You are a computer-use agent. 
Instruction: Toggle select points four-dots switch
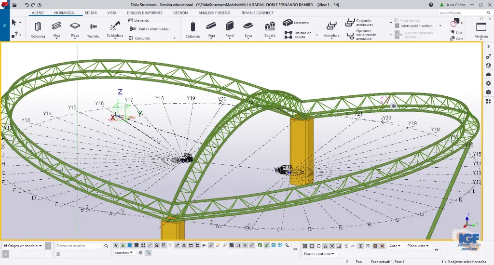pos(143,246)
